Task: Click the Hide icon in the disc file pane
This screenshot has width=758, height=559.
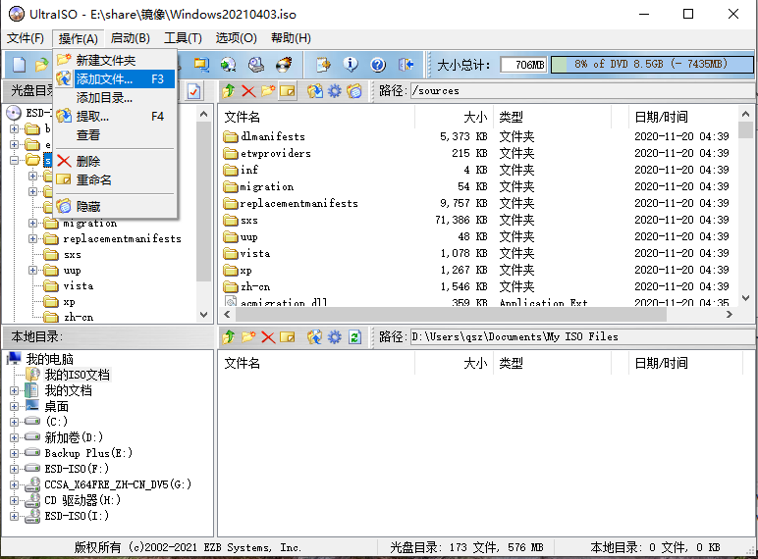Action: click(354, 91)
